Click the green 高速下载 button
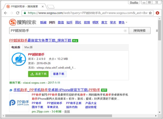Screen dimensions: 163x119 (38, 74)
